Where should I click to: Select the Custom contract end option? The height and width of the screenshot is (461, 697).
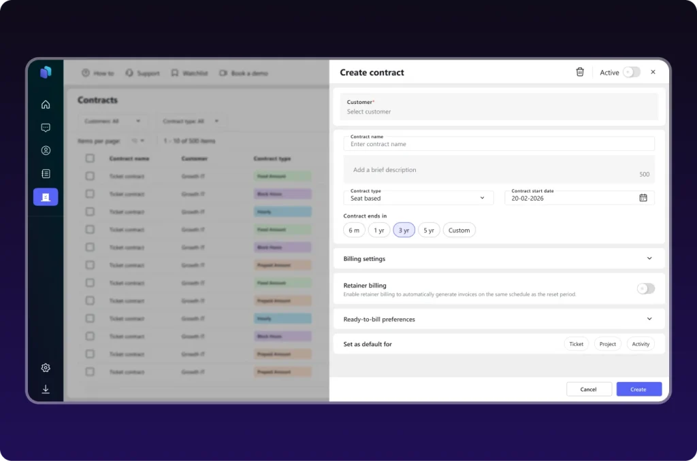pyautogui.click(x=459, y=230)
